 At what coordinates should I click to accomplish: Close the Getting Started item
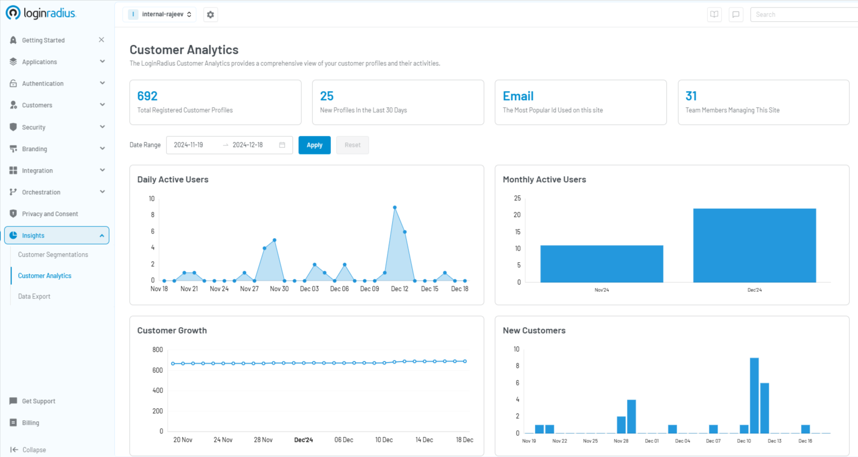click(x=102, y=40)
